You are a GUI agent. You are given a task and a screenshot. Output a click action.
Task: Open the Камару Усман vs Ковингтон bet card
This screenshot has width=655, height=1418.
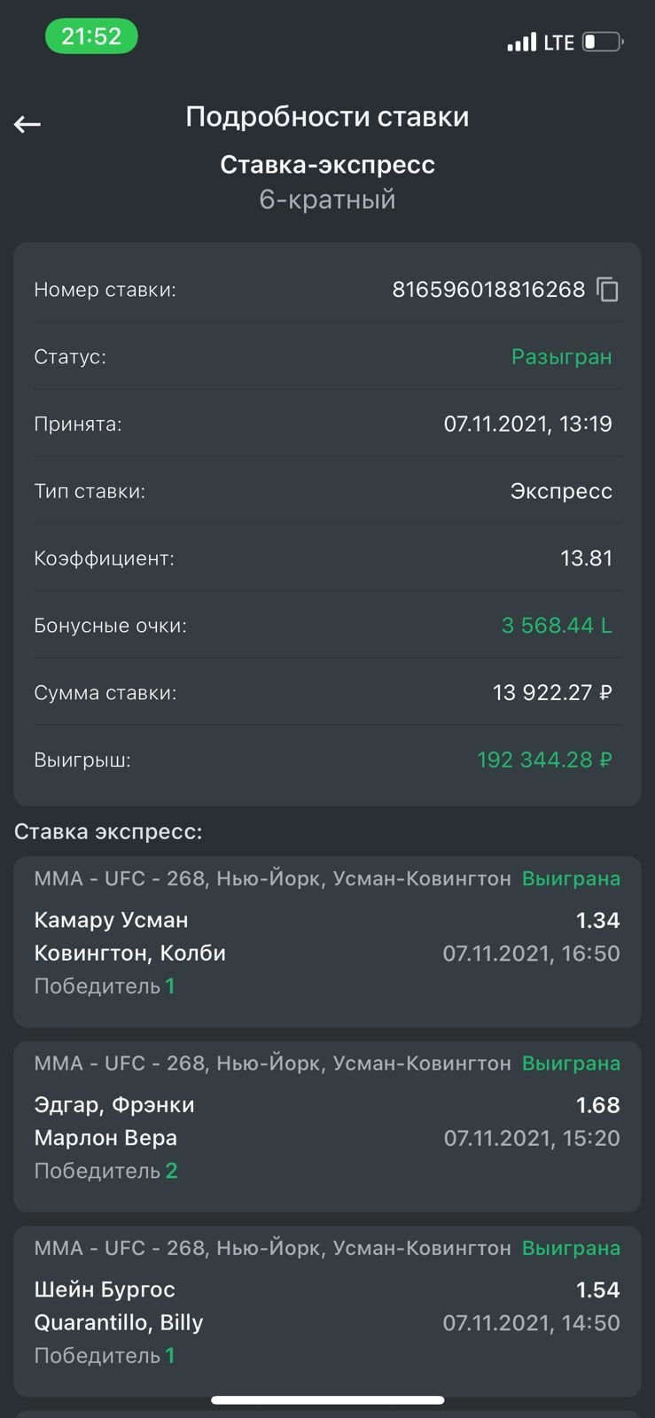pyautogui.click(x=327, y=941)
